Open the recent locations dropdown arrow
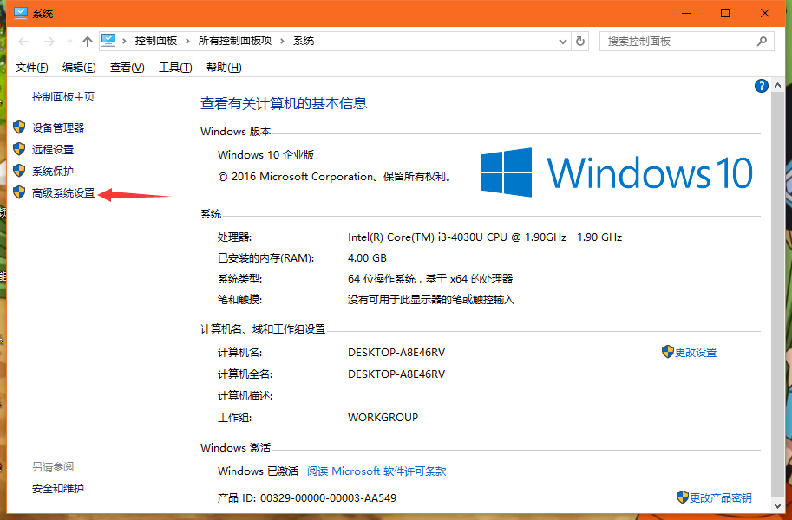This screenshot has width=792, height=520. [x=69, y=42]
